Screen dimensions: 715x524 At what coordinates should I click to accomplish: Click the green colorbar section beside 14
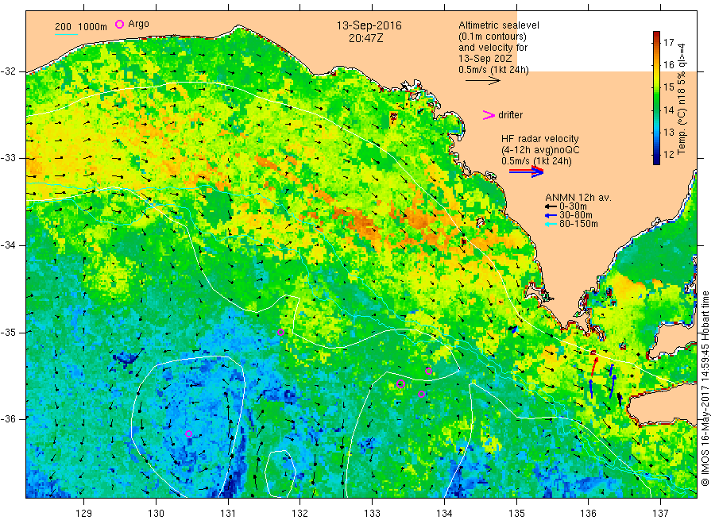[x=656, y=110]
